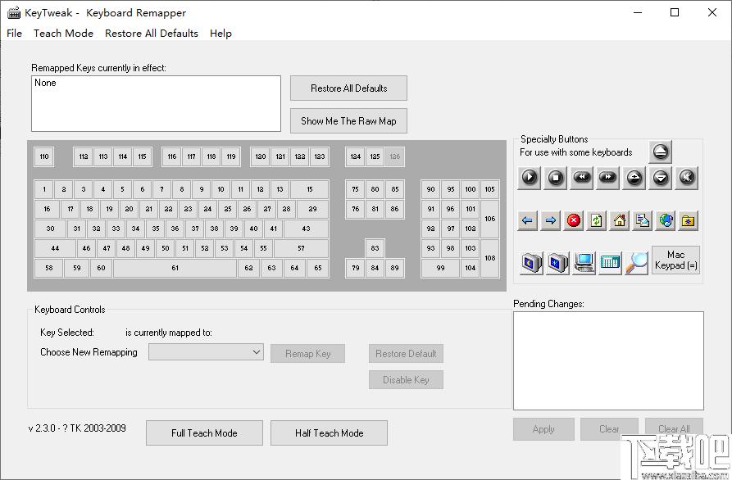This screenshot has width=732, height=480.
Task: Click inside the Pending Changes box
Action: click(608, 360)
